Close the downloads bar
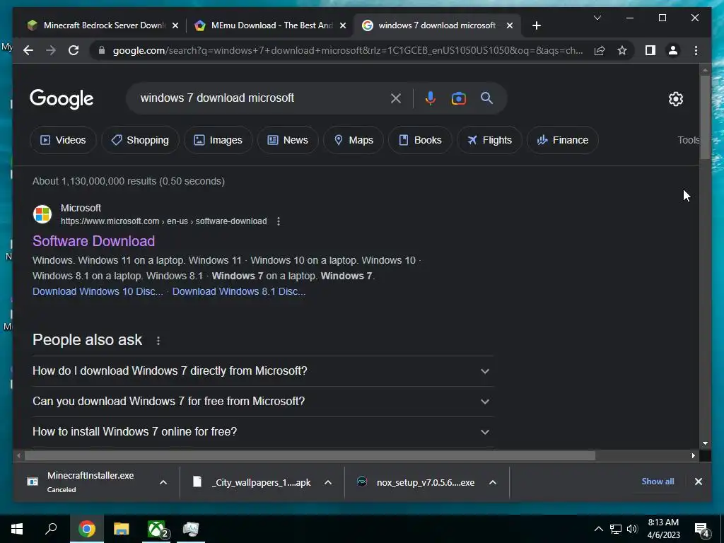Screen dimensions: 724x543 (x=698, y=481)
